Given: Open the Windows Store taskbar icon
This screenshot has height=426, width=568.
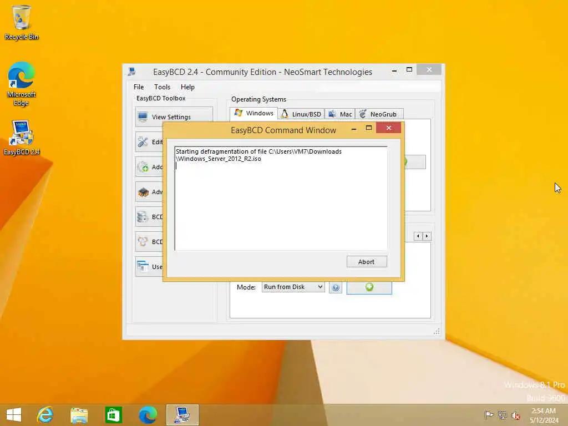Looking at the screenshot, I should tap(113, 415).
